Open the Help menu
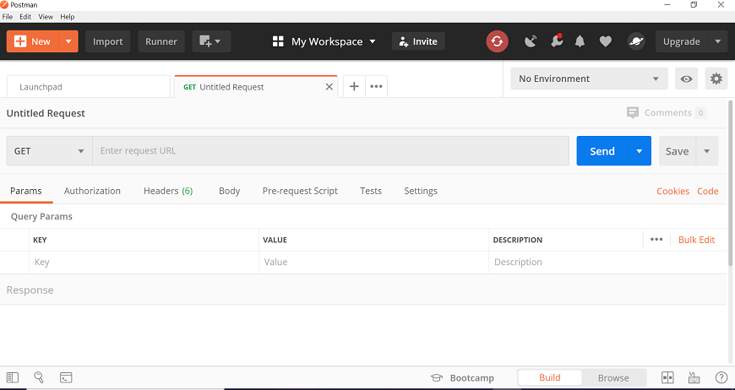The height and width of the screenshot is (390, 735). 68,17
